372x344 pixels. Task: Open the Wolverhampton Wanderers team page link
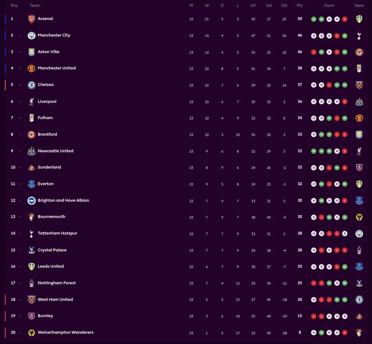point(65,332)
